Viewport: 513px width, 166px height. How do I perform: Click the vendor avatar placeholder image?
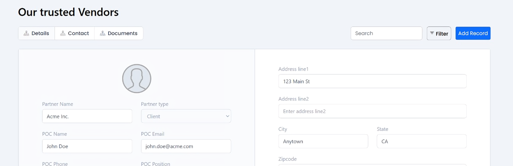point(137,78)
